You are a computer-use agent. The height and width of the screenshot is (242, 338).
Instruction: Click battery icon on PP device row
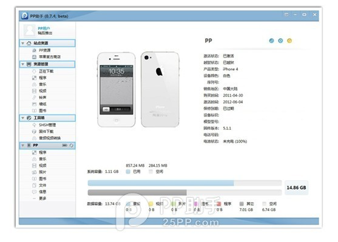coord(65,146)
